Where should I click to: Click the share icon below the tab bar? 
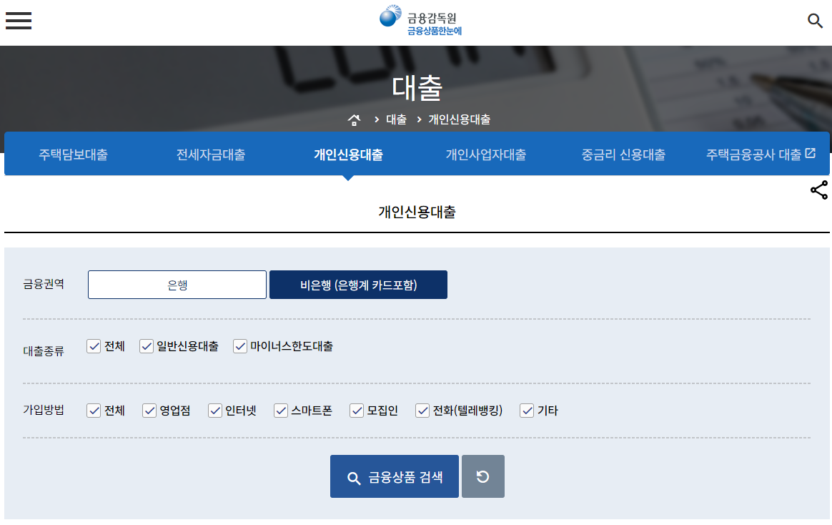(x=819, y=190)
